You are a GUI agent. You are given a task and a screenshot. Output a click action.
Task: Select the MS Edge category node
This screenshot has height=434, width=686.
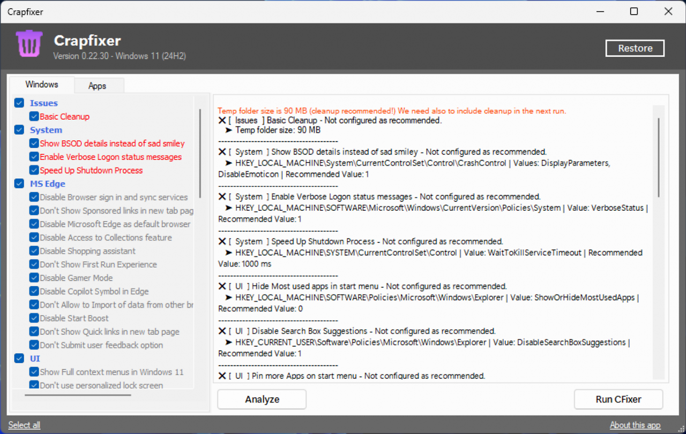(47, 184)
